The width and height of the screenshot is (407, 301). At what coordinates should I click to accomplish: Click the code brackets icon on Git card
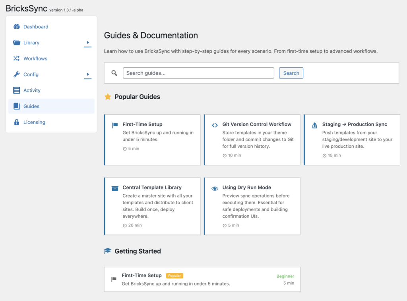tap(215, 125)
